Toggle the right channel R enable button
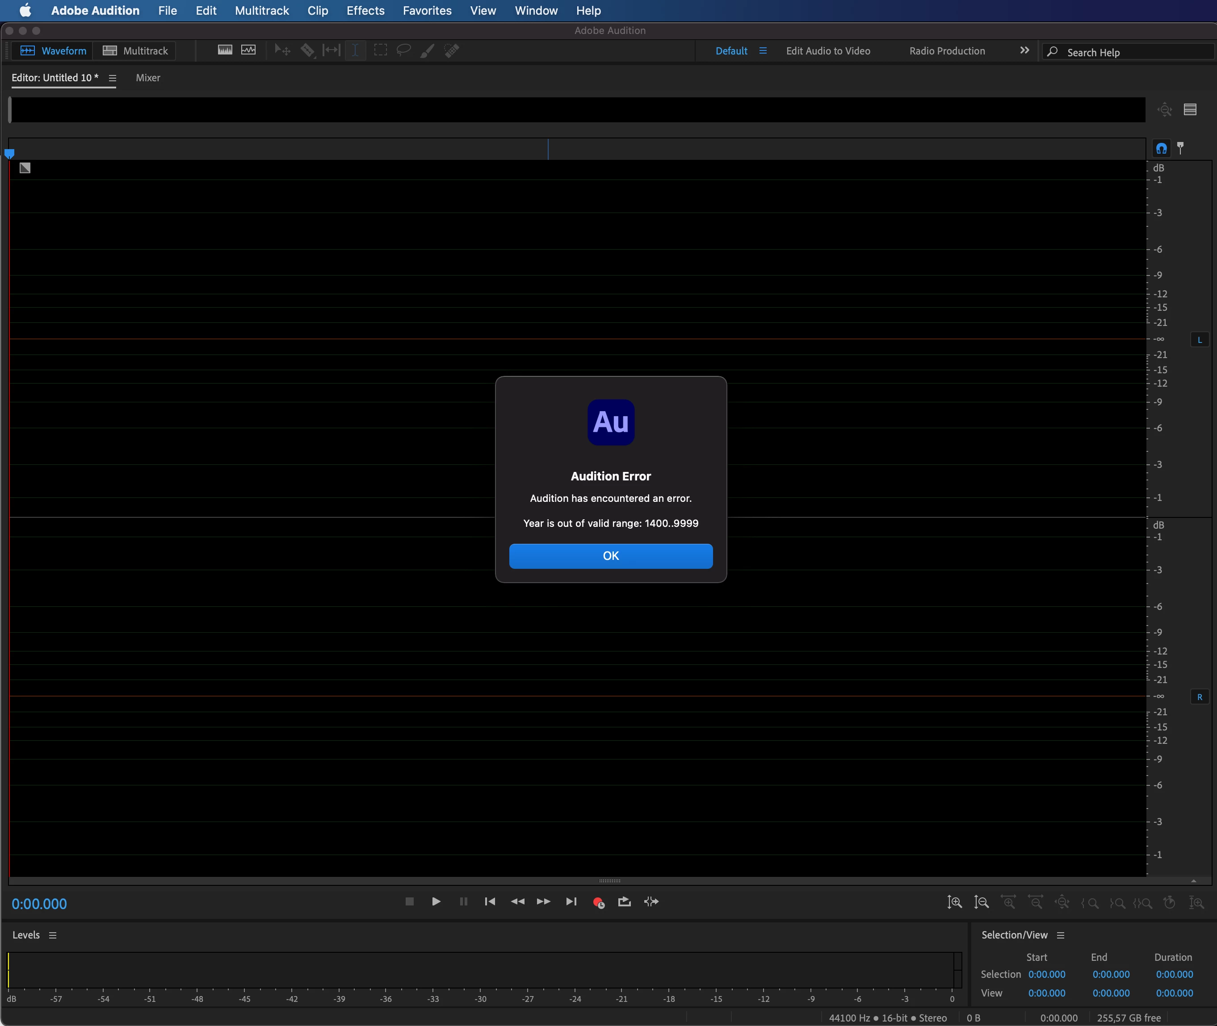 (1199, 697)
